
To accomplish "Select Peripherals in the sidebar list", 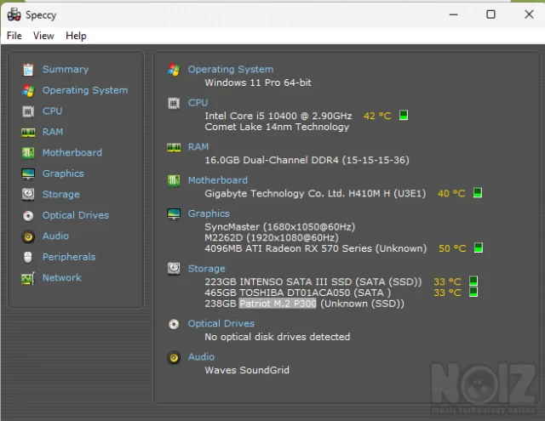I will 69,257.
